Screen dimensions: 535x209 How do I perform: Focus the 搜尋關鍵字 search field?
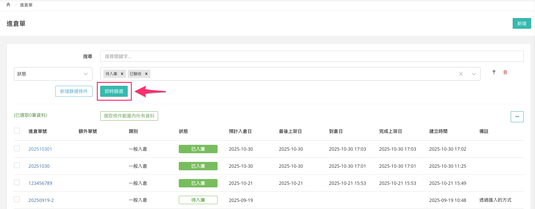pyautogui.click(x=312, y=56)
